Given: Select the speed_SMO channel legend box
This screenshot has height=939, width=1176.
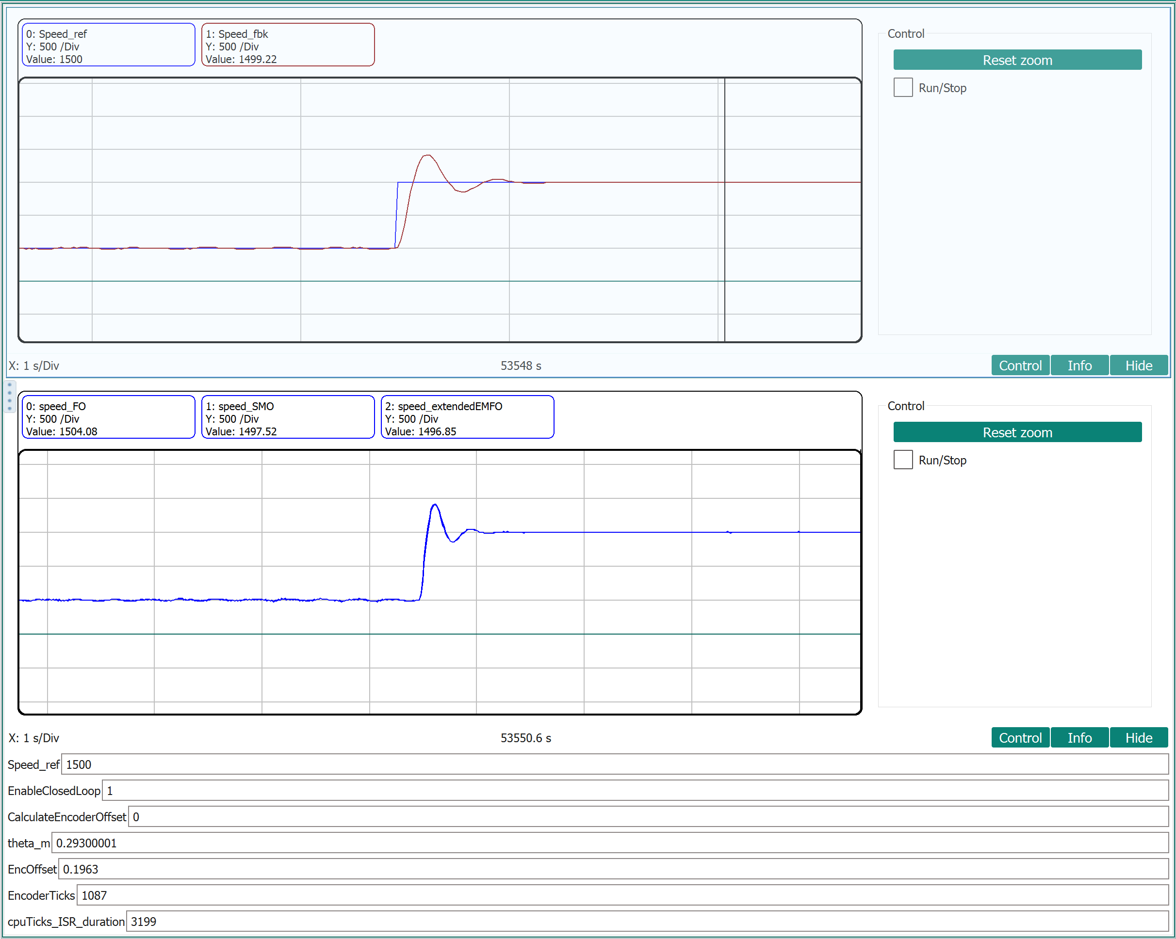Looking at the screenshot, I should coord(288,417).
